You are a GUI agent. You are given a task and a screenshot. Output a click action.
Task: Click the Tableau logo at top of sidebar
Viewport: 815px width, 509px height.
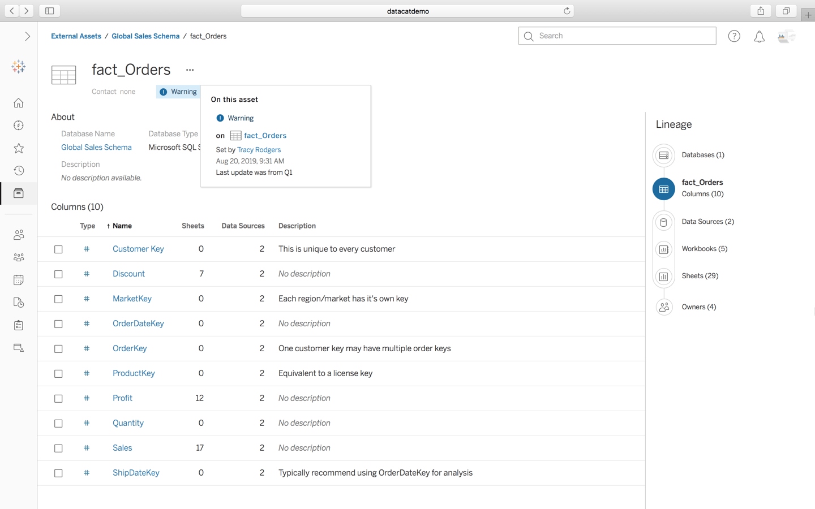point(18,67)
